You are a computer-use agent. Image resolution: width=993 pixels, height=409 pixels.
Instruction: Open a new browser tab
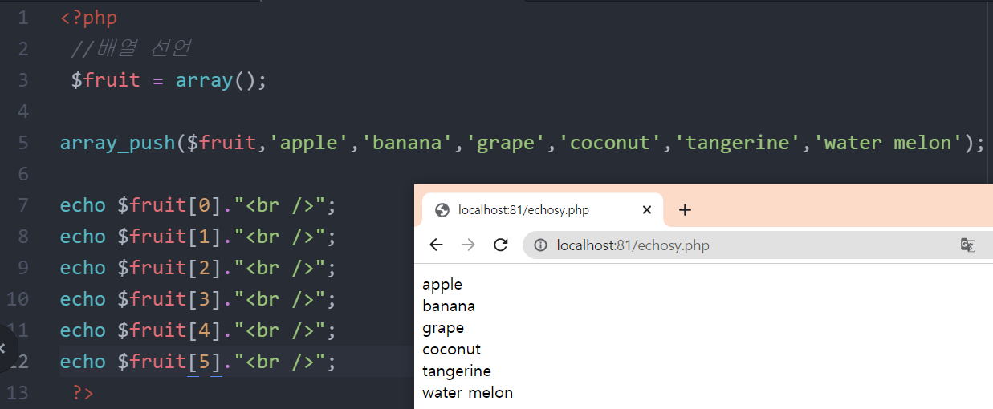[x=685, y=210]
